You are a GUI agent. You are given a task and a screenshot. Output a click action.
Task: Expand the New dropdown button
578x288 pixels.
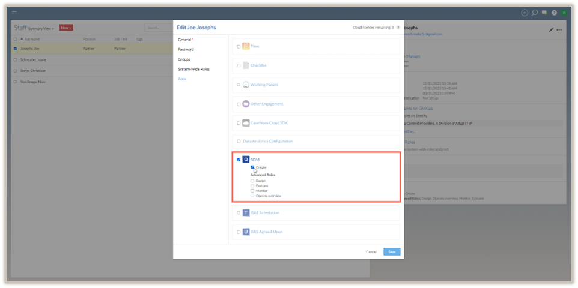click(66, 28)
